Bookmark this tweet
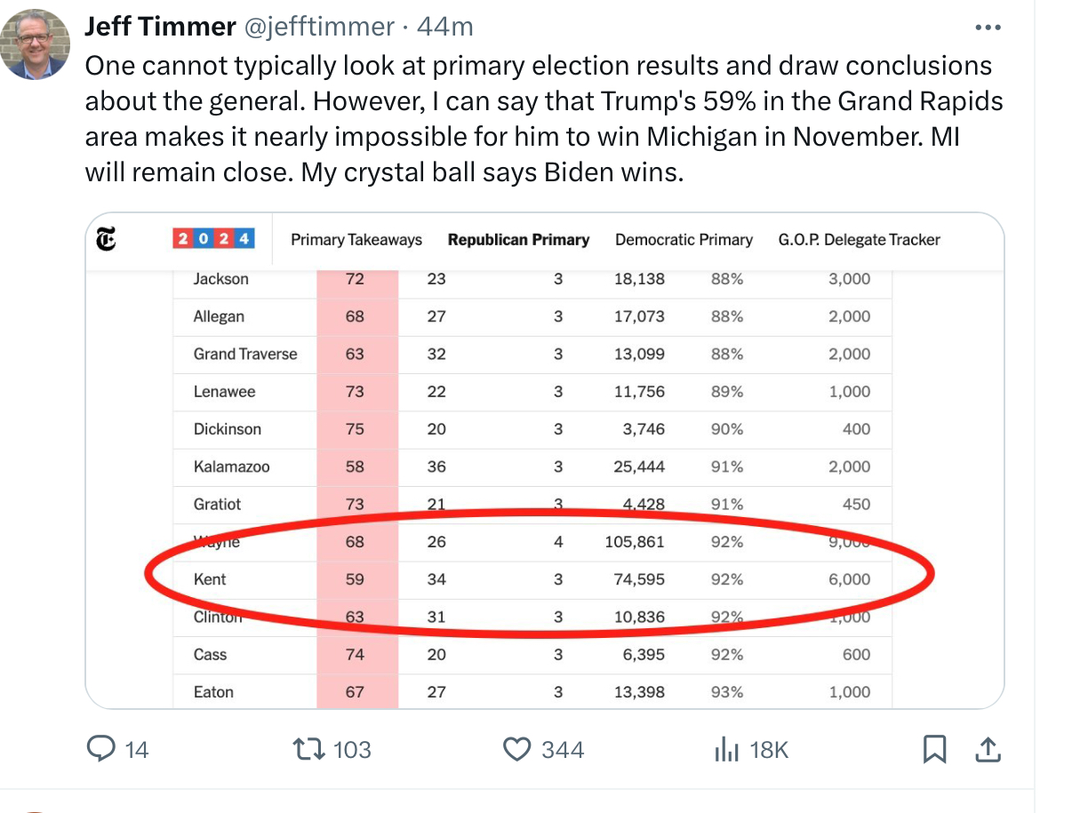 pos(934,750)
